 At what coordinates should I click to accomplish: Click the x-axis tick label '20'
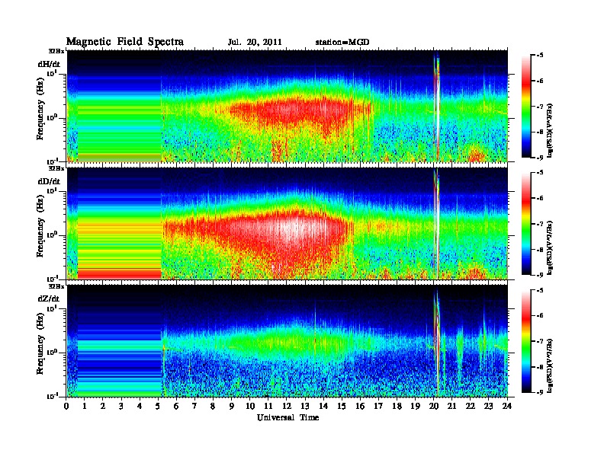[433, 406]
